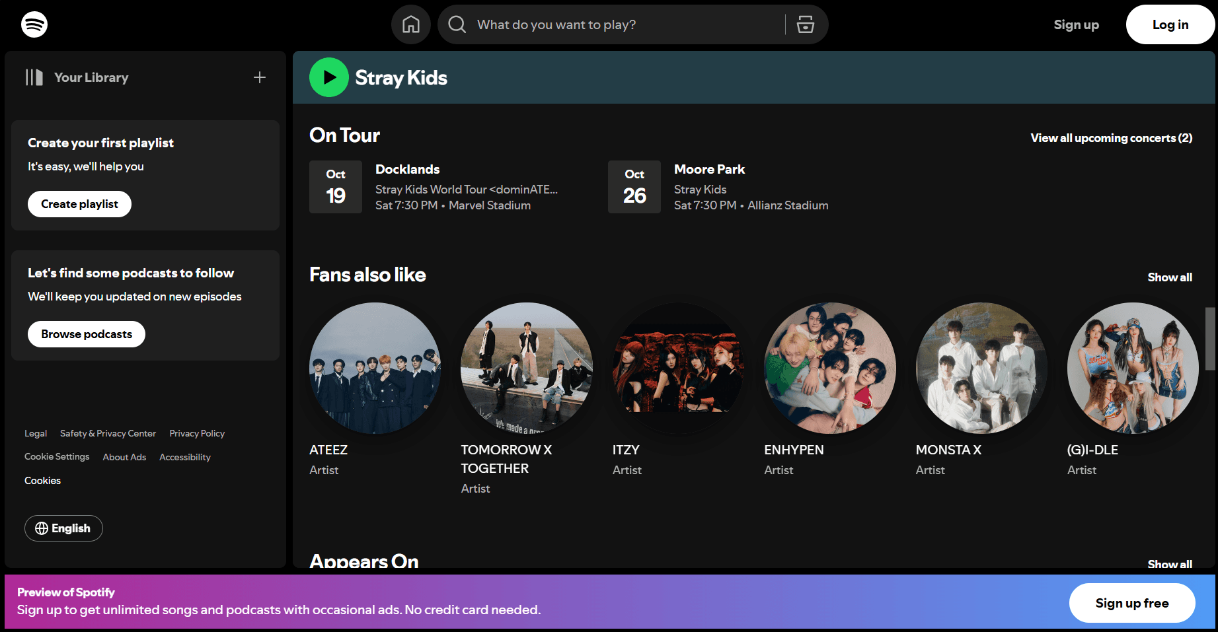1218x632 pixels.
Task: Click the main content scrollbar thumb
Action: tap(1210, 338)
